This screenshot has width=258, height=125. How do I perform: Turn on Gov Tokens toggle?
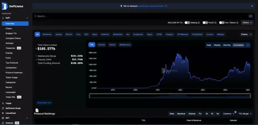(222, 22)
